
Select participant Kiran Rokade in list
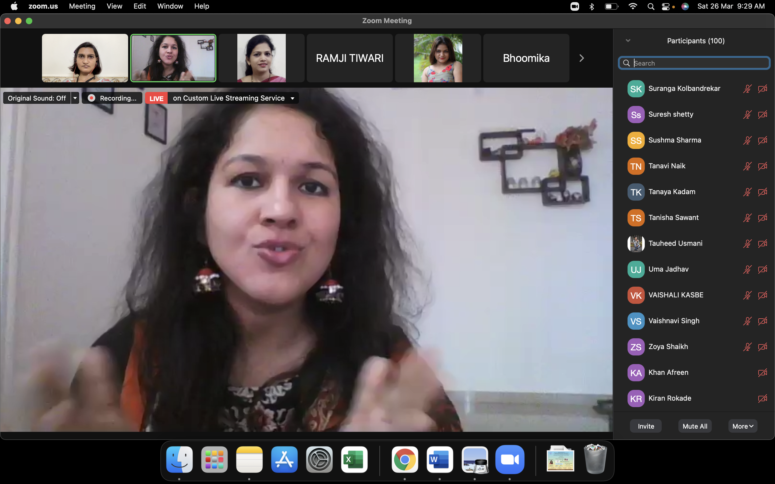pyautogui.click(x=694, y=398)
